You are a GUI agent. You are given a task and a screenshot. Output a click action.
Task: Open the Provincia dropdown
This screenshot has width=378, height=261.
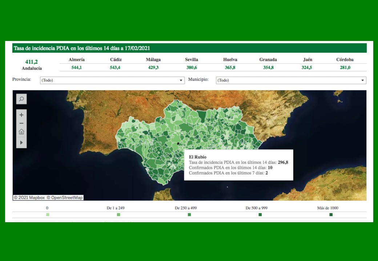point(112,80)
